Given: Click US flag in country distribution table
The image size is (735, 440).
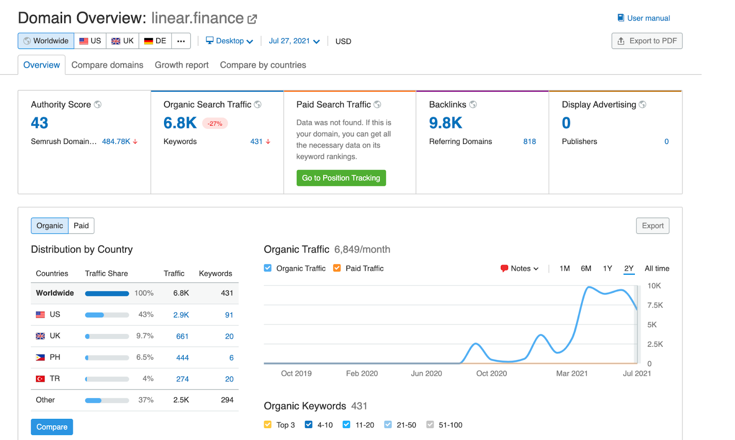Looking at the screenshot, I should click(x=40, y=315).
